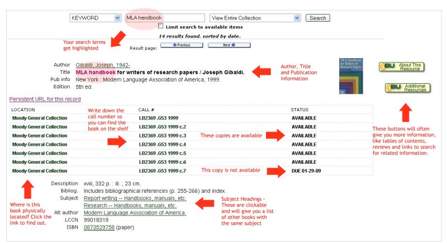Screen dimensions: 447x243
Task: Click Moody General Collection for copy c.2
Action: 40,127
